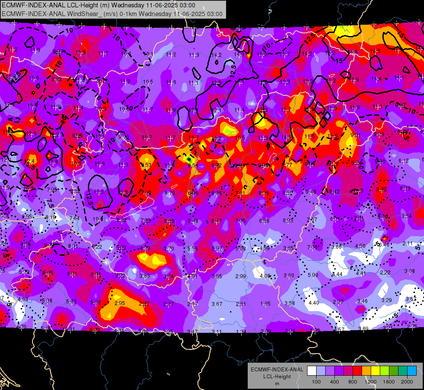Click the grid value '7.83'
This screenshot has width=424, height=390.
146,220
